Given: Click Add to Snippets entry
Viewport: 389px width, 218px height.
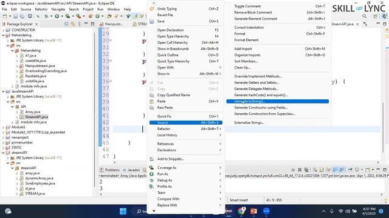Looking at the screenshot, I should pos(185,159).
